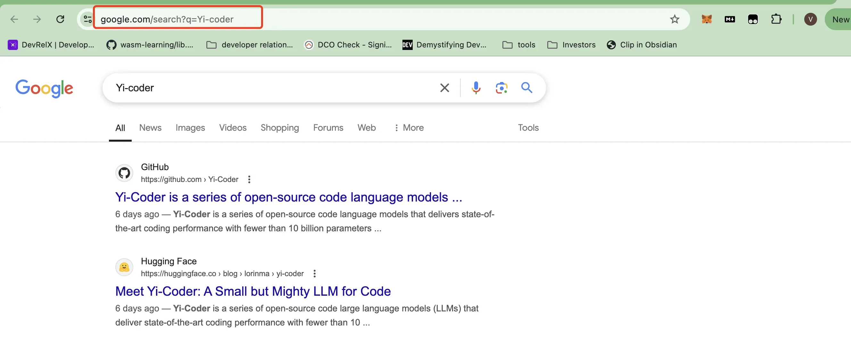The height and width of the screenshot is (346, 851).
Task: Open the Markdown extension icon
Action: coord(730,19)
